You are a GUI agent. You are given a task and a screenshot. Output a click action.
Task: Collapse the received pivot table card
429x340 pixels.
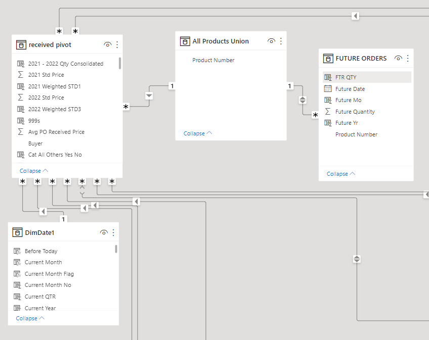(x=34, y=171)
